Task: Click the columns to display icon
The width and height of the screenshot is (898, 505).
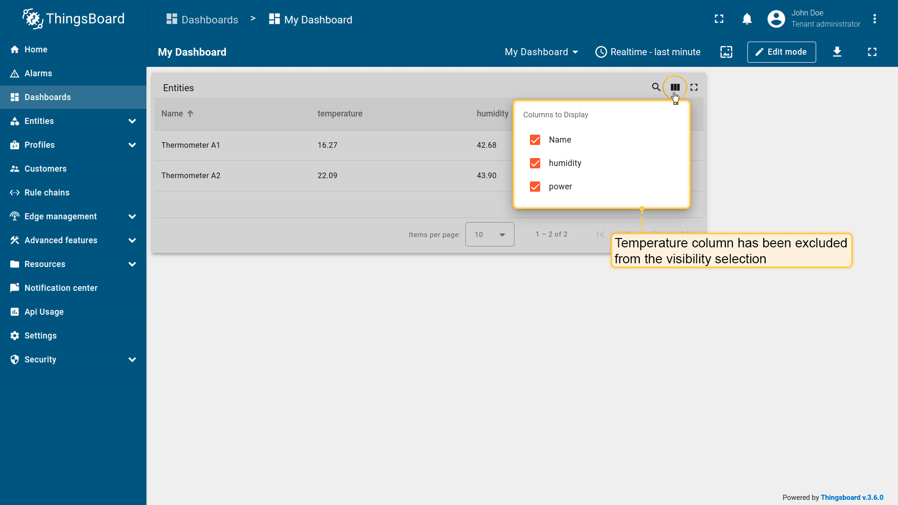Action: click(675, 87)
